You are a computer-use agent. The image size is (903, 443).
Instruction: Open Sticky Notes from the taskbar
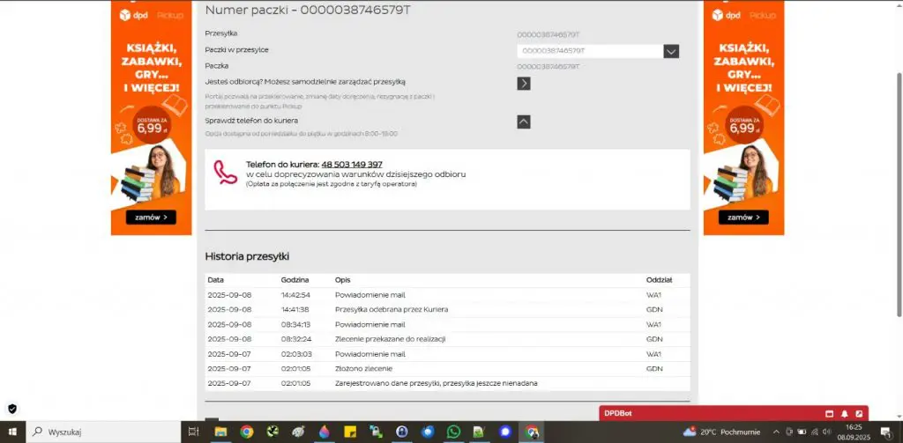[x=349, y=432]
